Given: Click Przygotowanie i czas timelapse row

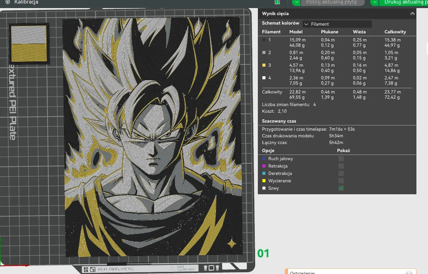Looking at the screenshot, I should pyautogui.click(x=309, y=129).
